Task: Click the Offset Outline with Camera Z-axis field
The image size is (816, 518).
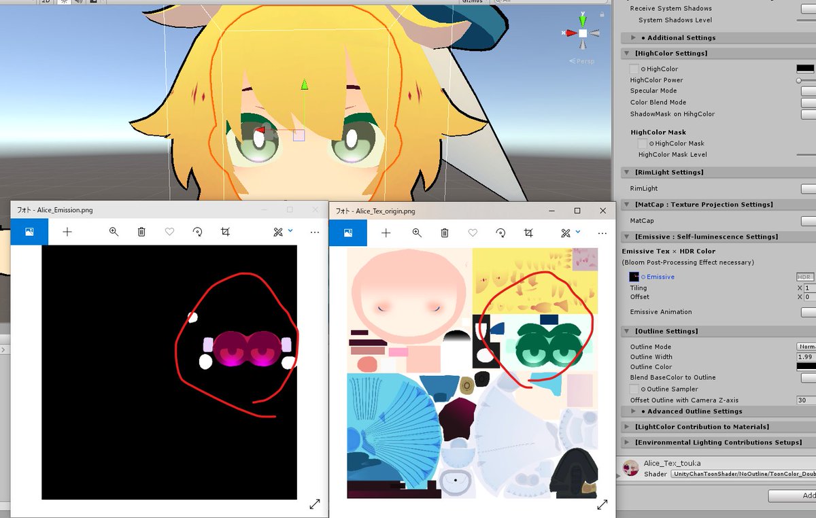Action: coord(806,400)
